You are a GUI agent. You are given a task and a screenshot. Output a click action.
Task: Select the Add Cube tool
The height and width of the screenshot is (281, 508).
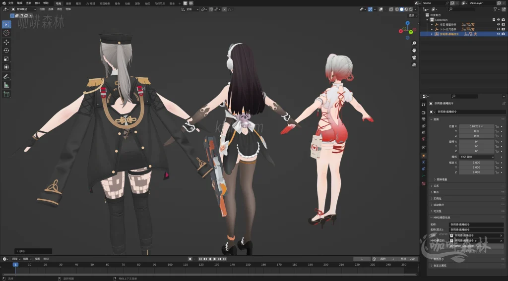click(6, 94)
